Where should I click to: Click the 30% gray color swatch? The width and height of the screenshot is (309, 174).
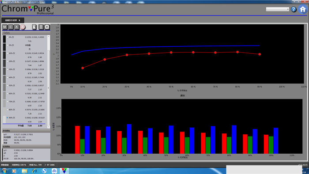(4, 71)
